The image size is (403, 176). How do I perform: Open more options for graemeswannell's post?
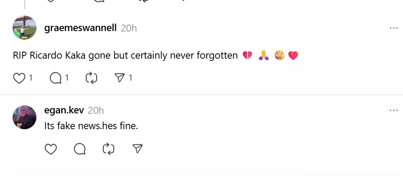(x=393, y=28)
